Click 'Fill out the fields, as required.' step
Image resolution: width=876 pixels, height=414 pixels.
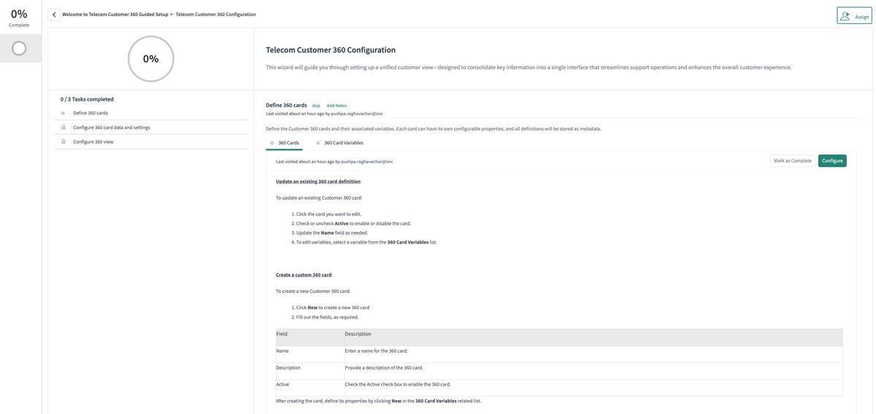pyautogui.click(x=327, y=317)
